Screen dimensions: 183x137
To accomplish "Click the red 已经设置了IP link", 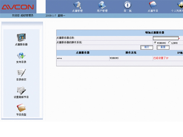I will click(x=161, y=58).
